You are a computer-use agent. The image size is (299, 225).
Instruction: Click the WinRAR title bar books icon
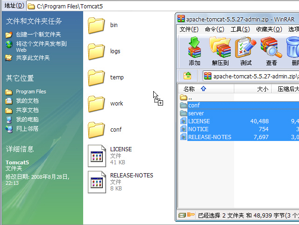click(x=181, y=19)
